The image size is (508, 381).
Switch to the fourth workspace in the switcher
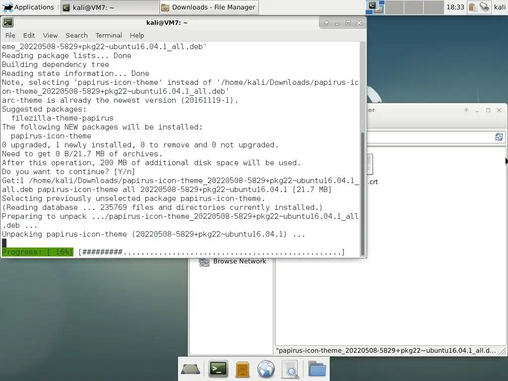point(434,7)
